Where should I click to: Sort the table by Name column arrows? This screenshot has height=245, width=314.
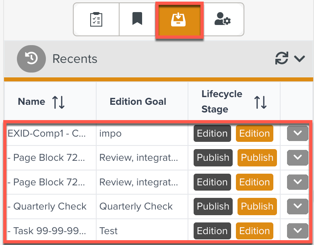point(59,102)
